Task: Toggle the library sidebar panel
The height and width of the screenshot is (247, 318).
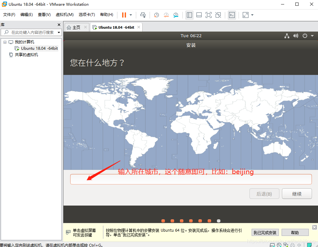Action: (189, 15)
